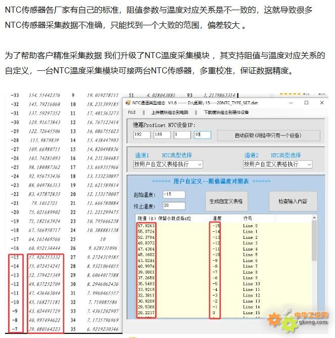Click the first IP field containing 192
This screenshot has width=335, height=338.
[141, 135]
